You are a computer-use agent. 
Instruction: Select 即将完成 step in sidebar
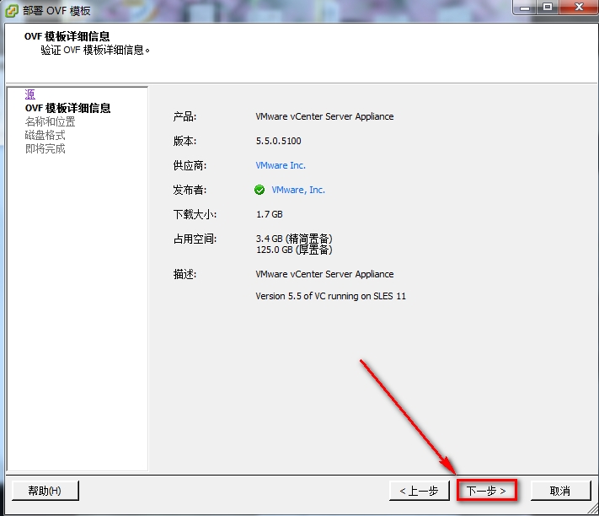tap(45, 148)
